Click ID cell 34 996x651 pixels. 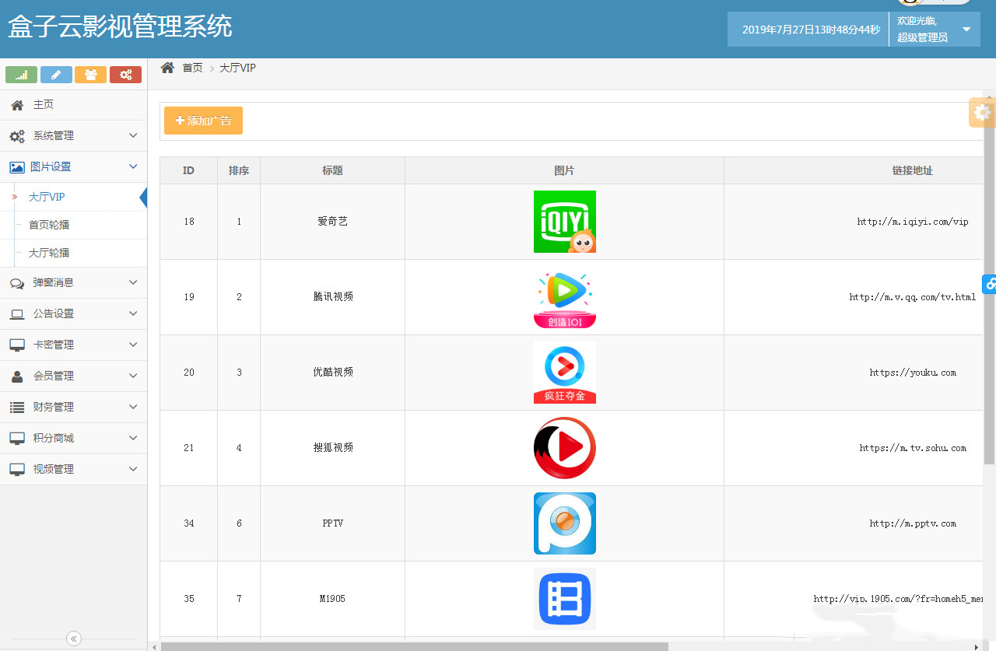pyautogui.click(x=188, y=523)
